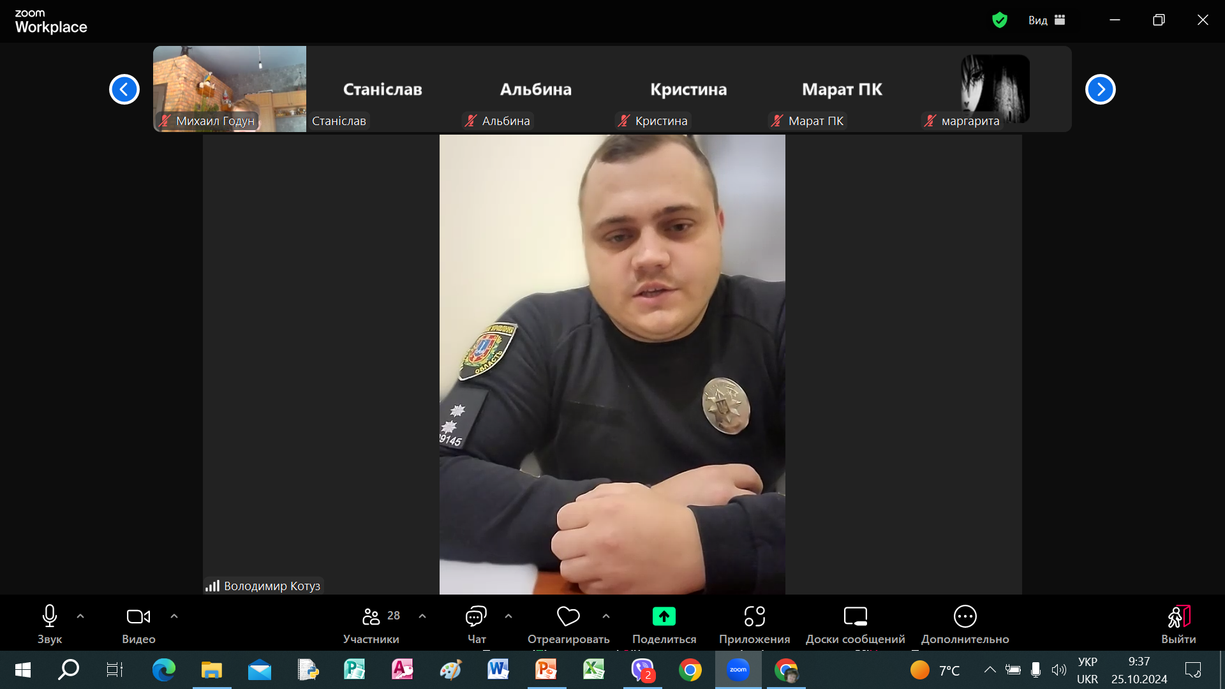Open the Participants panel icon
This screenshot has width=1225, height=689.
point(371,616)
